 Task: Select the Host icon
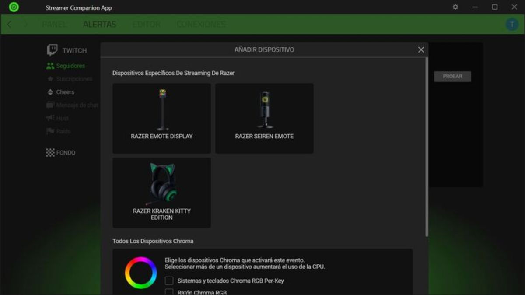pyautogui.click(x=50, y=118)
